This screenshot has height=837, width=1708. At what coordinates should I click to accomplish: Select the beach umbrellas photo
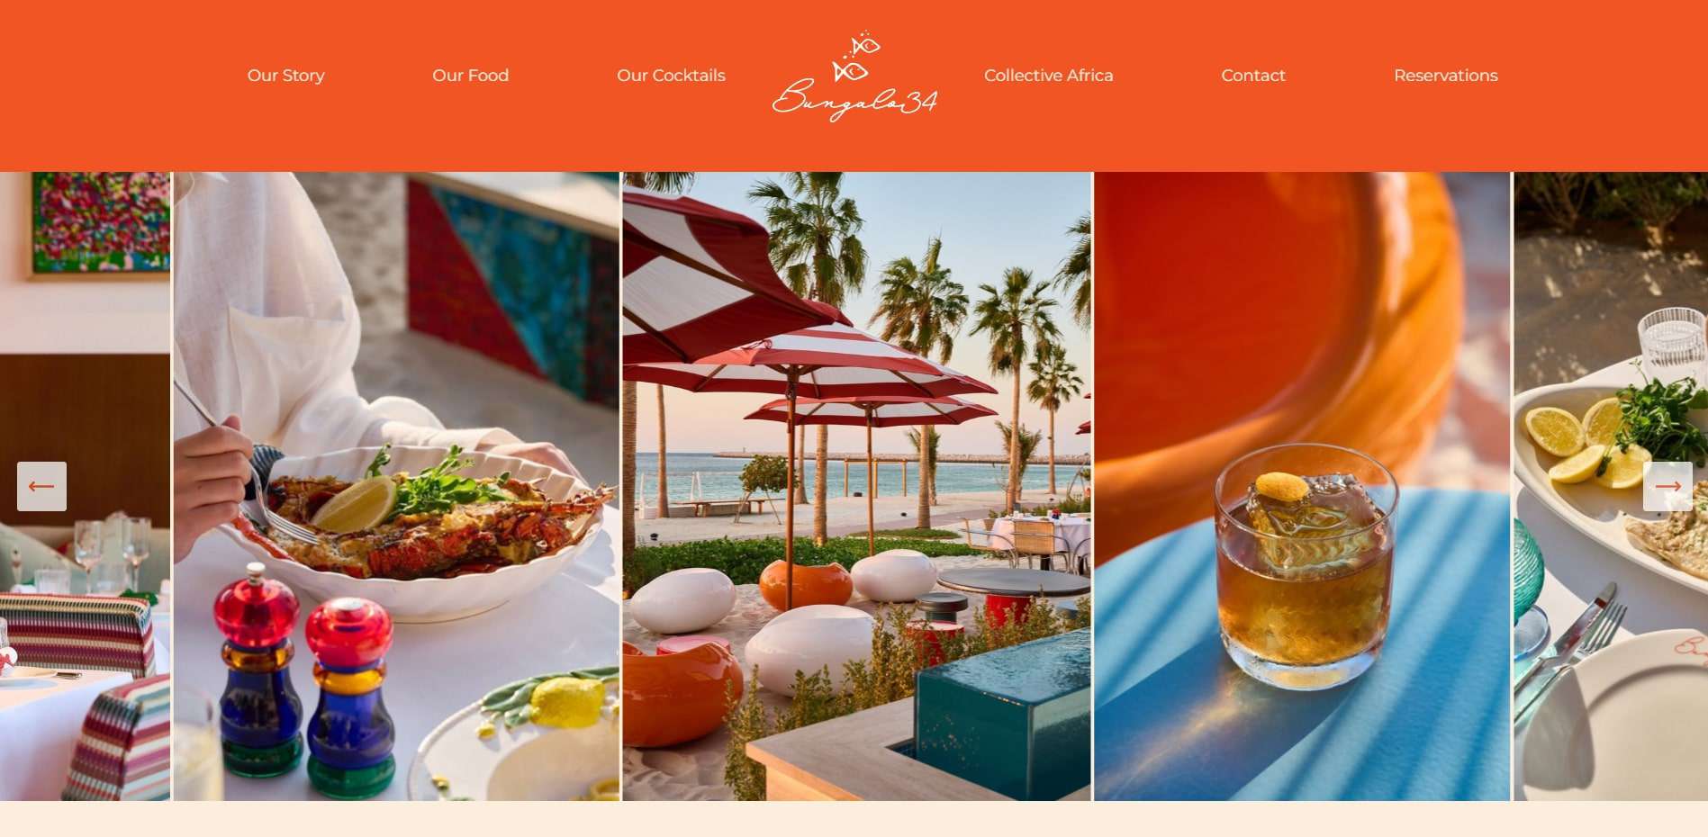click(x=856, y=486)
